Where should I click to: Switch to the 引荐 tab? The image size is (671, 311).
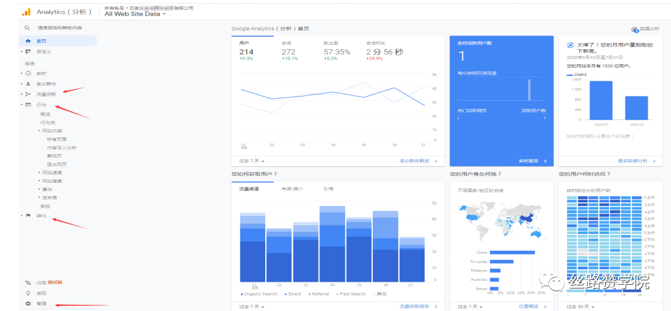(x=328, y=188)
